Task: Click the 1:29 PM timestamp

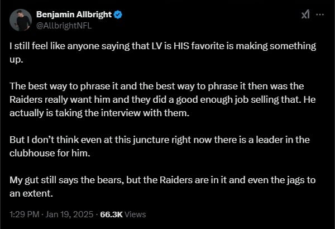Action: [25, 214]
